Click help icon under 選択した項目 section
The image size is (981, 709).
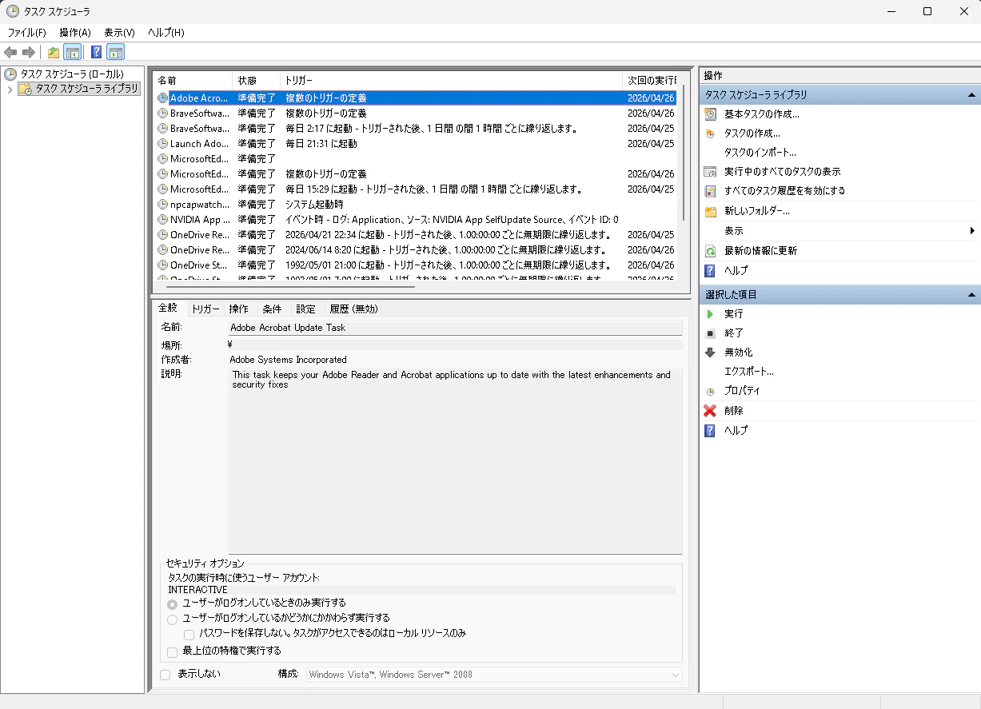(710, 431)
